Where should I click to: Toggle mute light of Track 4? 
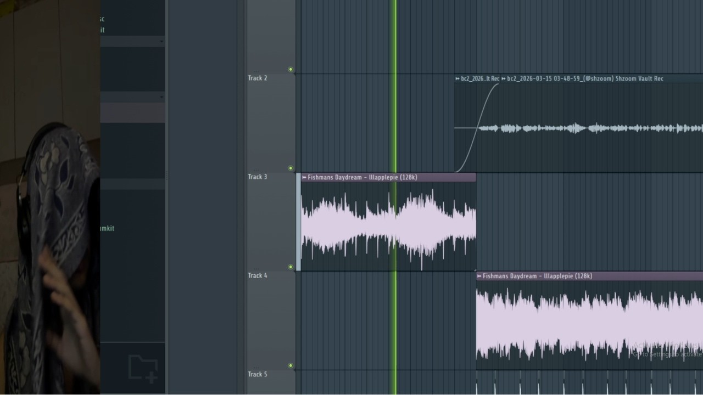coord(291,366)
